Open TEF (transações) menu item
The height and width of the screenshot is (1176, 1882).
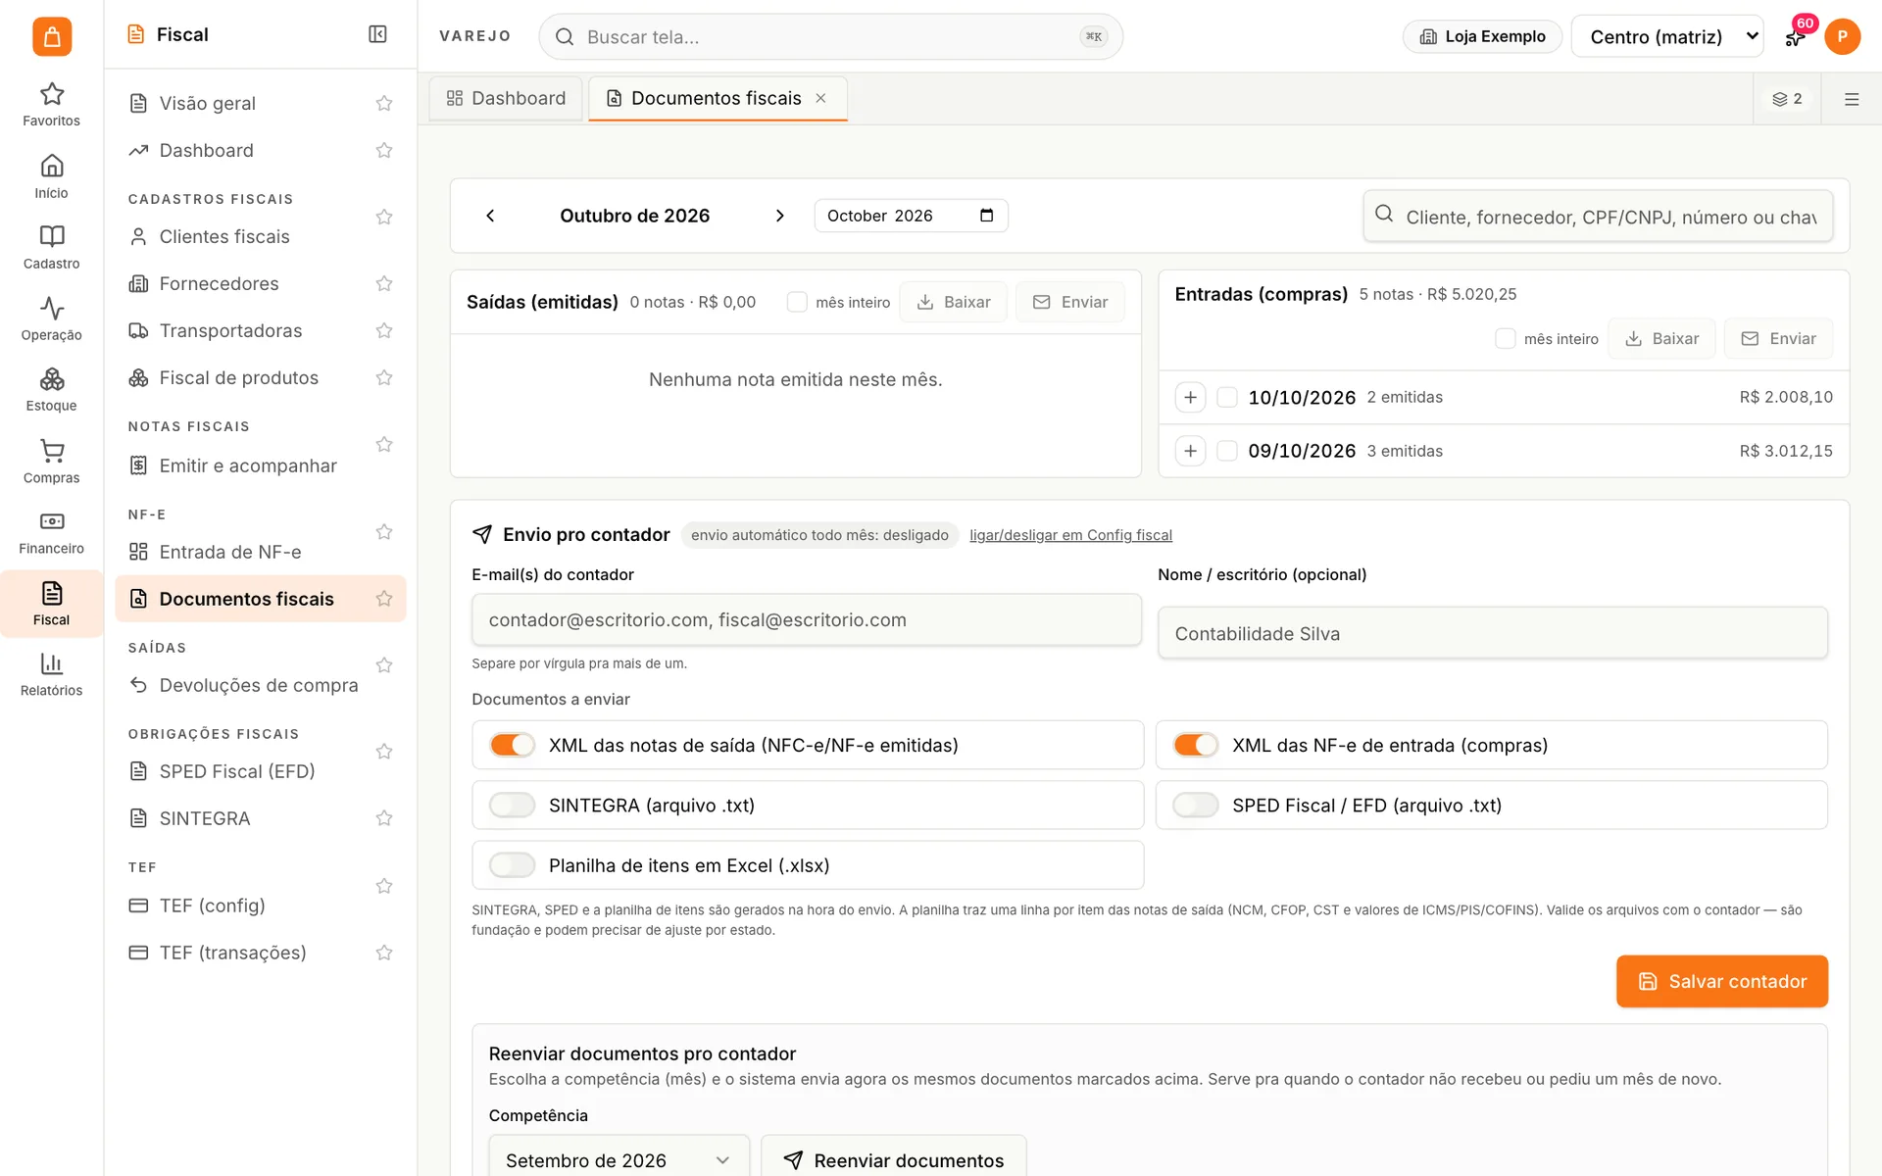pyautogui.click(x=232, y=953)
